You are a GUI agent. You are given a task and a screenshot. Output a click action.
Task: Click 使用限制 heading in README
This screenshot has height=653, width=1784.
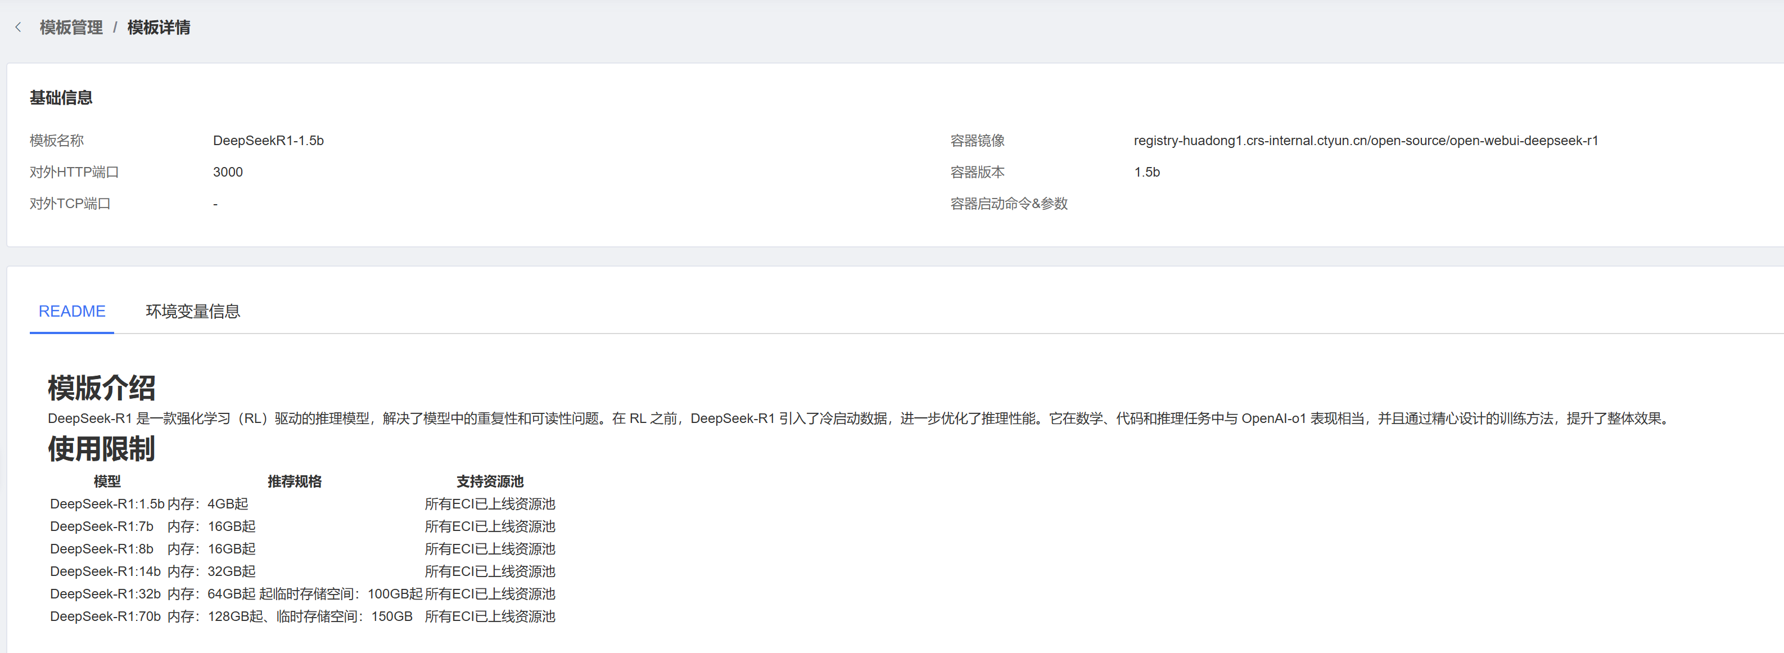[x=101, y=449]
